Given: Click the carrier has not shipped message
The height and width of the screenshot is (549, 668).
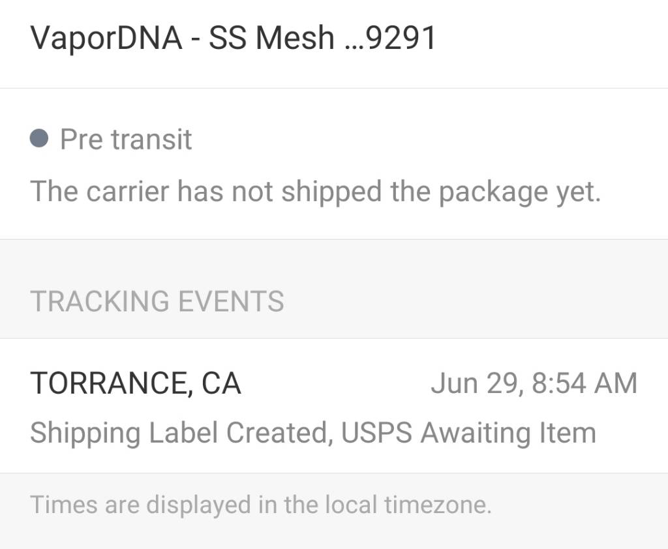Looking at the screenshot, I should pyautogui.click(x=315, y=191).
